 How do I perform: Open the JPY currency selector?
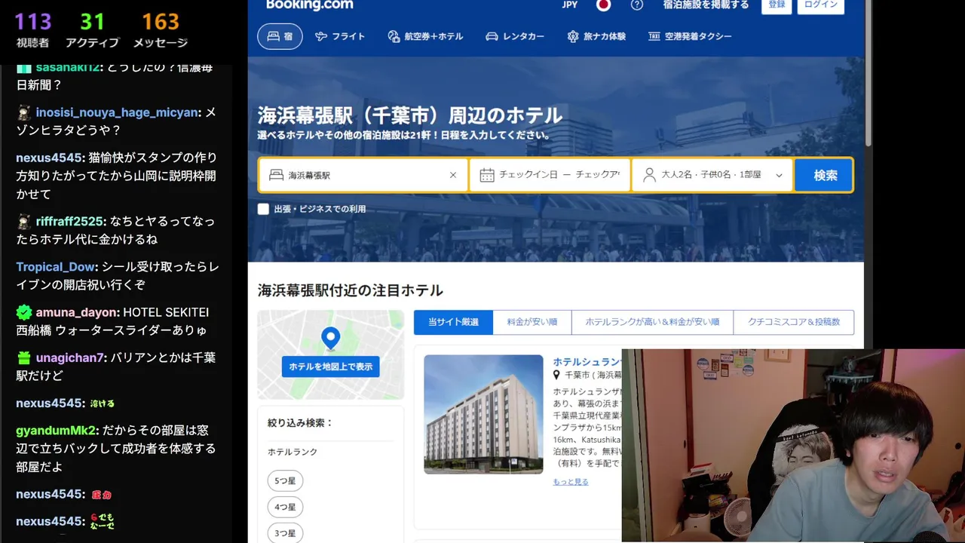[570, 5]
